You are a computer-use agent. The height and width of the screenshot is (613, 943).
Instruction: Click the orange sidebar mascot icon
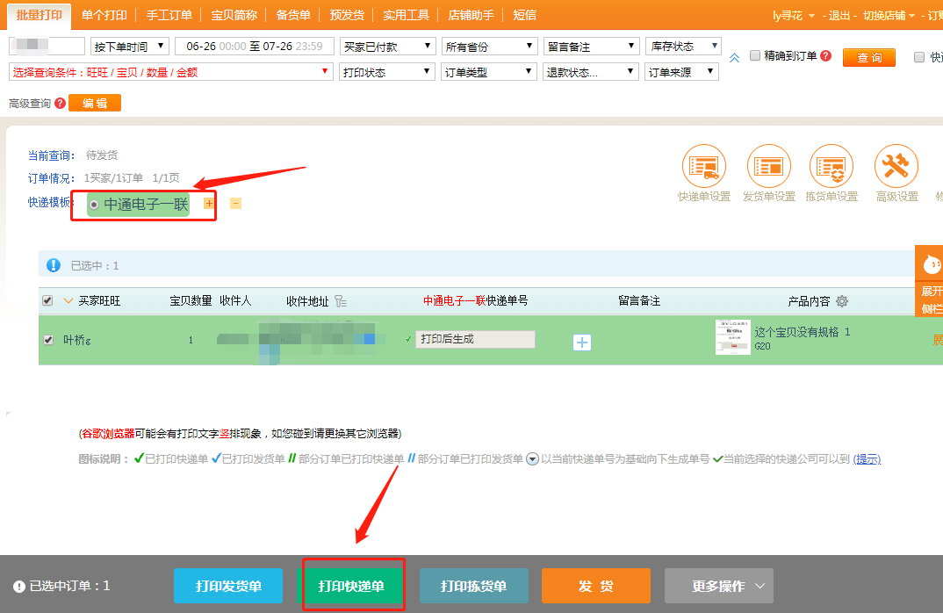[931, 263]
